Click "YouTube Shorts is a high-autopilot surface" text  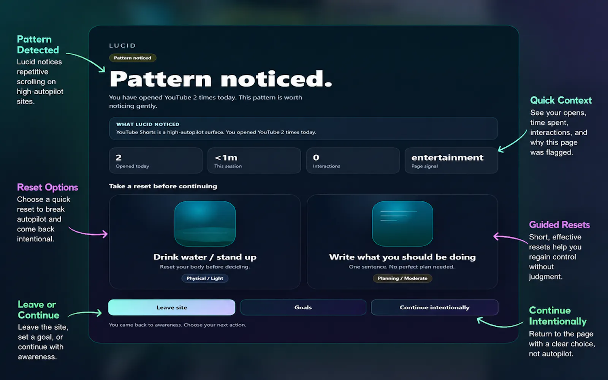[x=216, y=132]
